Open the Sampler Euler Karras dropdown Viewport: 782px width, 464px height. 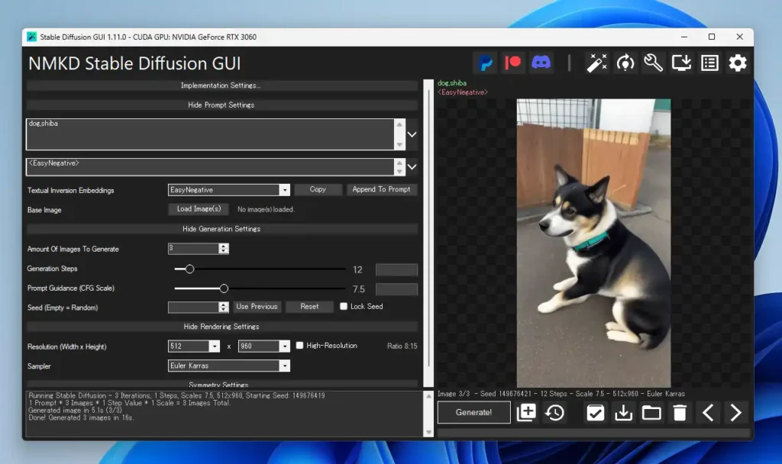click(x=284, y=366)
